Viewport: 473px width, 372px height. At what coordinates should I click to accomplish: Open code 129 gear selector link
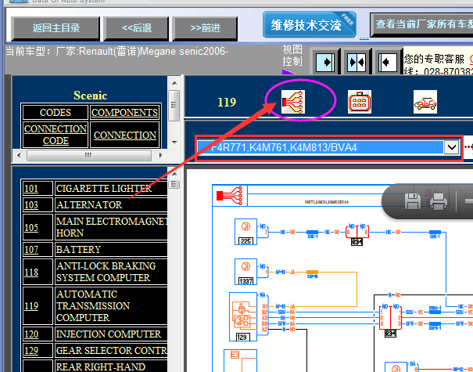point(31,351)
